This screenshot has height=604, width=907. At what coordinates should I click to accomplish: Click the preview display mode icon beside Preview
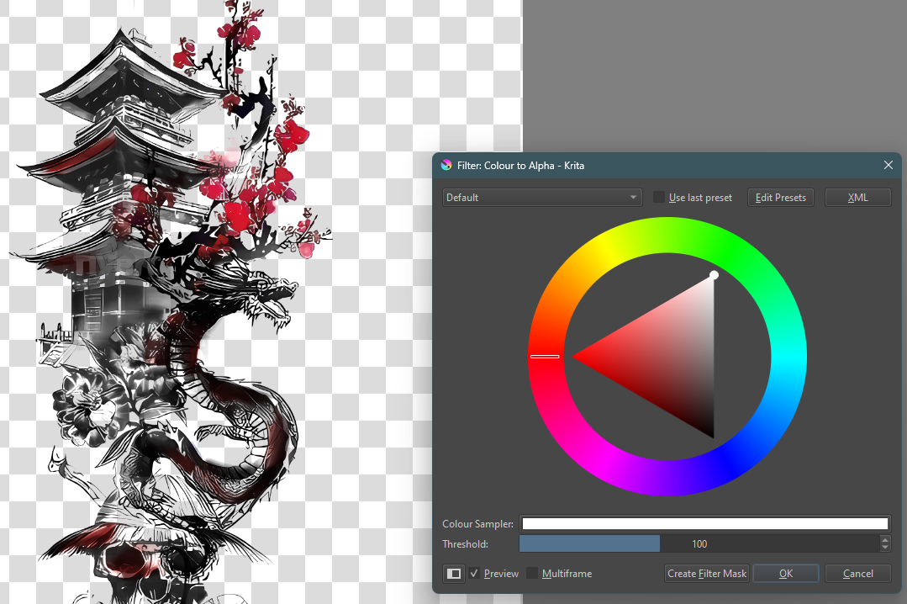pos(453,573)
